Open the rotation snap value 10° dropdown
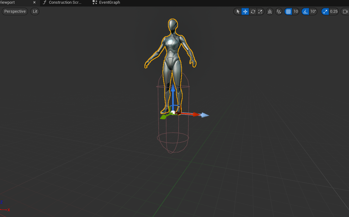The width and height of the screenshot is (349, 217). (313, 11)
